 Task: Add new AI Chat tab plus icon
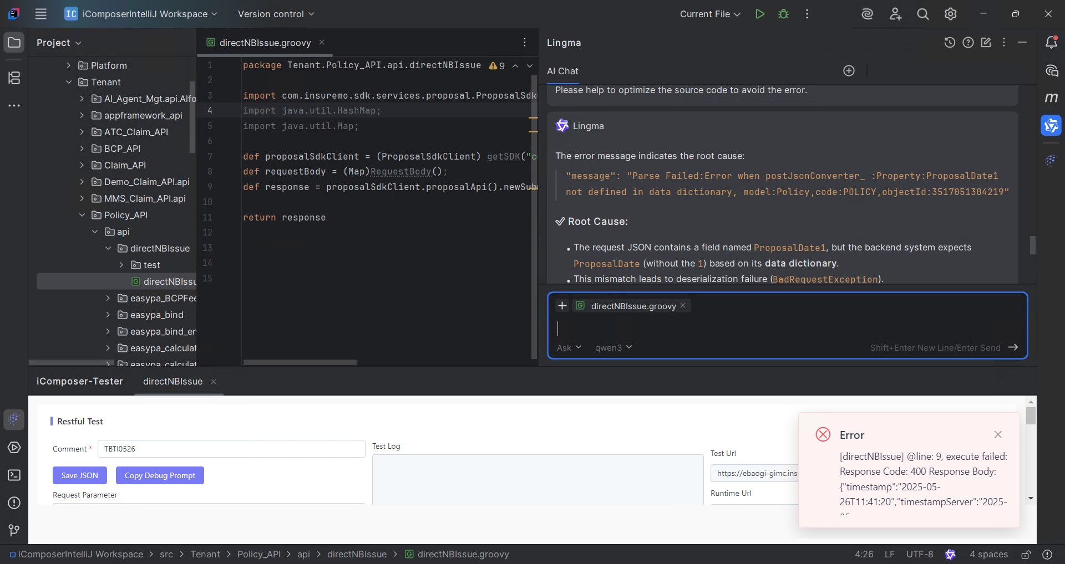pos(849,71)
